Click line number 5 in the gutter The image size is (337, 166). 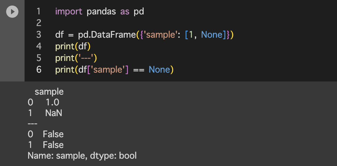point(38,58)
